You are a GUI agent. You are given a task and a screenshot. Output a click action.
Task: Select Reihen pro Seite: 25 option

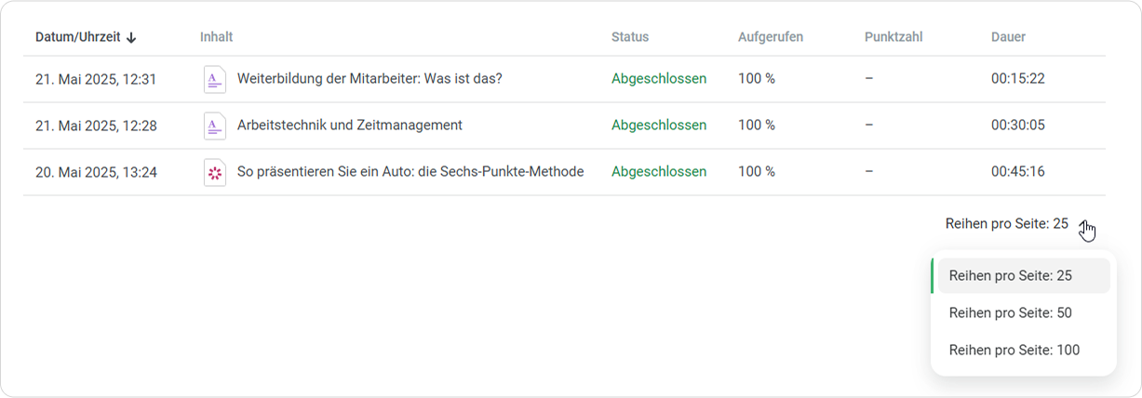[1011, 276]
